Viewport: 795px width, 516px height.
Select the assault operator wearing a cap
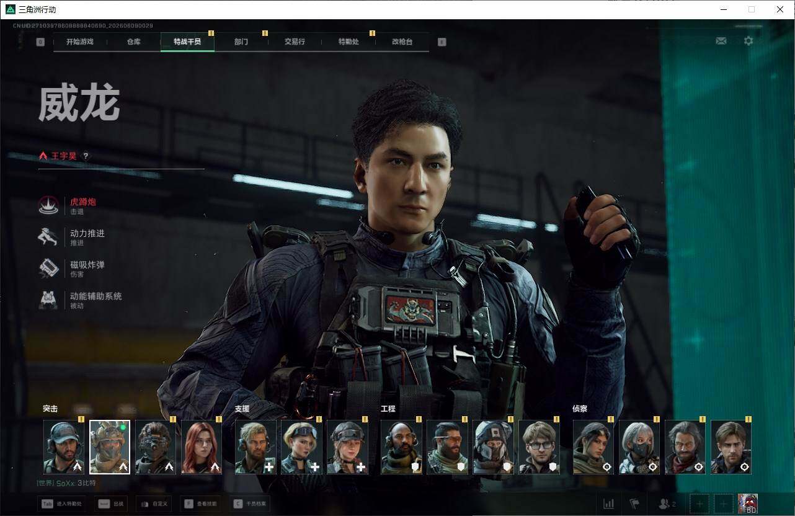(64, 447)
